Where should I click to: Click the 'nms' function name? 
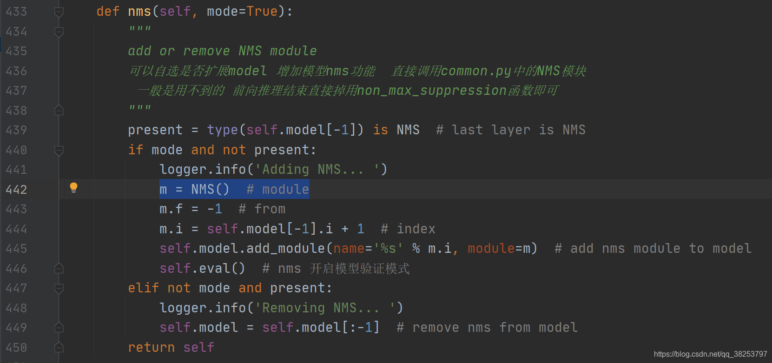tap(139, 12)
